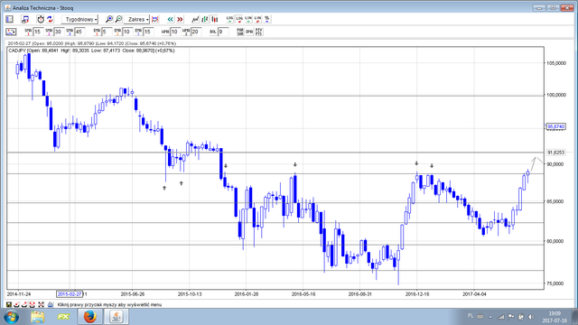
Task: Zoom in with the magnifier plus icon
Action: coord(108,19)
